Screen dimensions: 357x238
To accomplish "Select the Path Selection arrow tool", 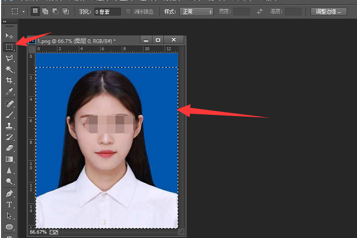I will (x=9, y=216).
